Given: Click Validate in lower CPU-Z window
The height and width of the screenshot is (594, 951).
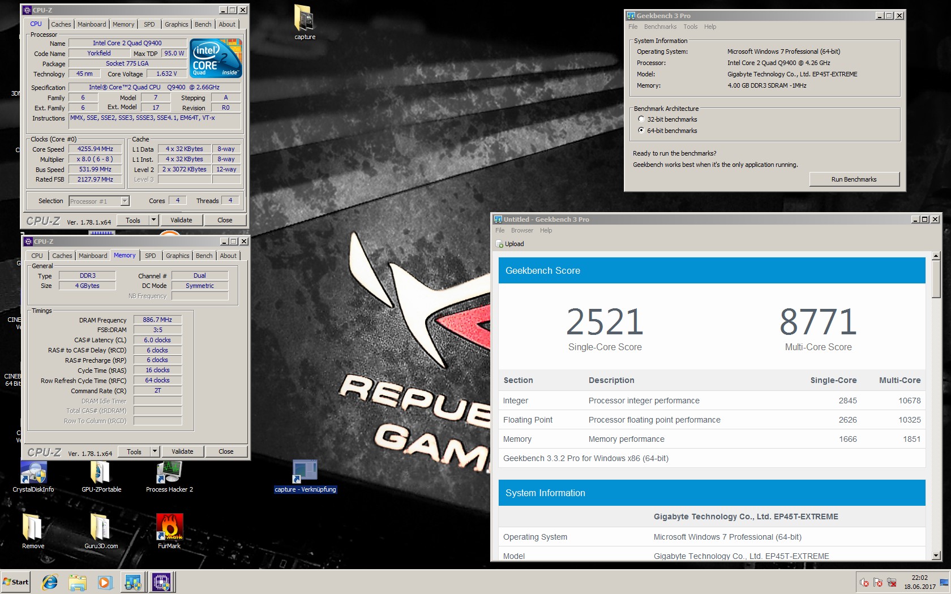Looking at the screenshot, I should click(182, 451).
